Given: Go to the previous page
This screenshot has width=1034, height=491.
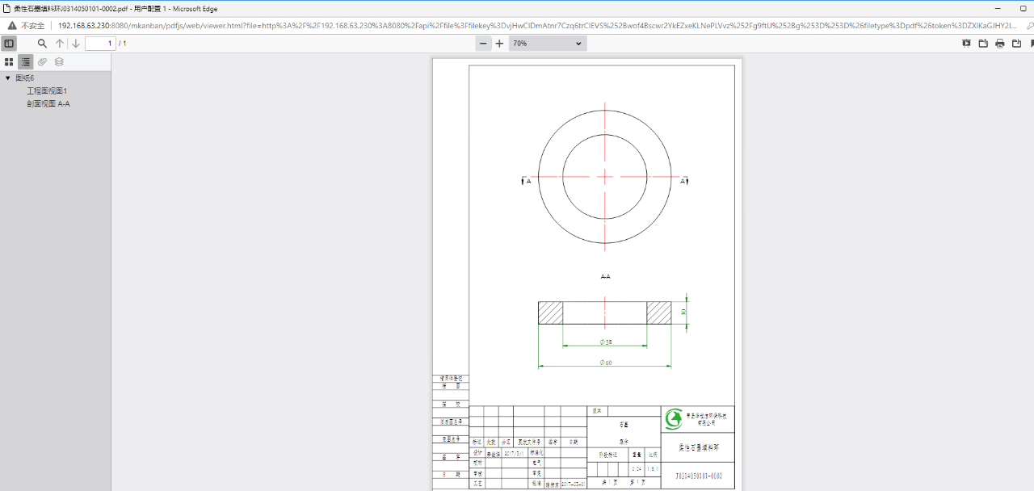Looking at the screenshot, I should (x=60, y=44).
